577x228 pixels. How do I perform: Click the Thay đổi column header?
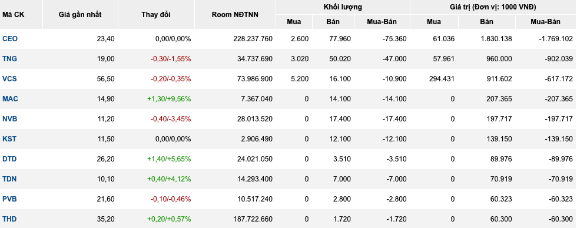tap(156, 15)
